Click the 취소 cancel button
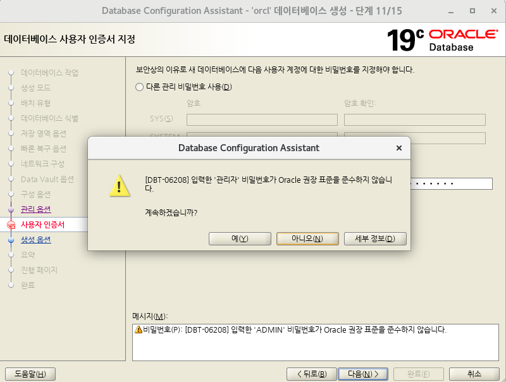This screenshot has height=382, width=506. [x=474, y=374]
